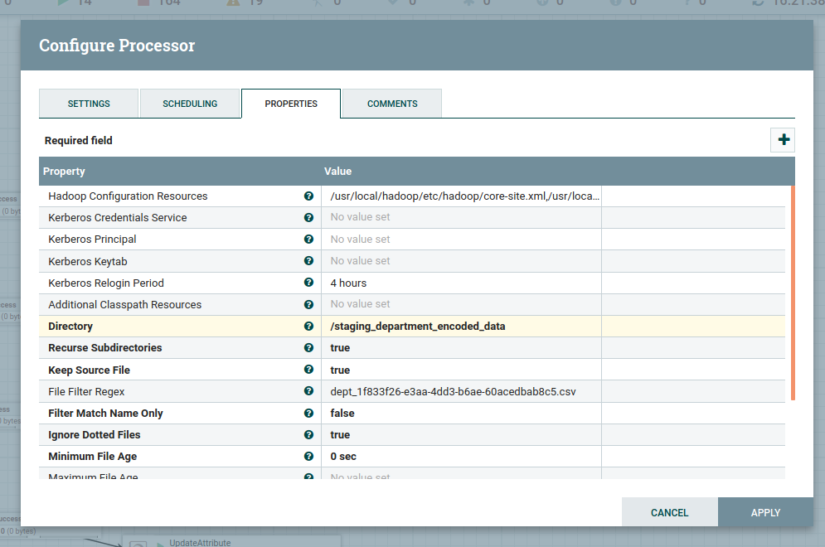Click help icon for Recurse Subdirectories

pyautogui.click(x=308, y=348)
